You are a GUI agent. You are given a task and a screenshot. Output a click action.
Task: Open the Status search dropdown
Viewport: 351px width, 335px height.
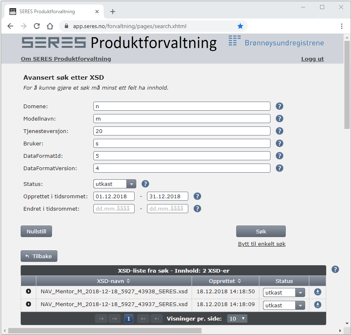pos(131,184)
